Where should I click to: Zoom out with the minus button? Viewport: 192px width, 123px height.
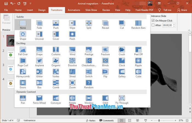(152, 121)
